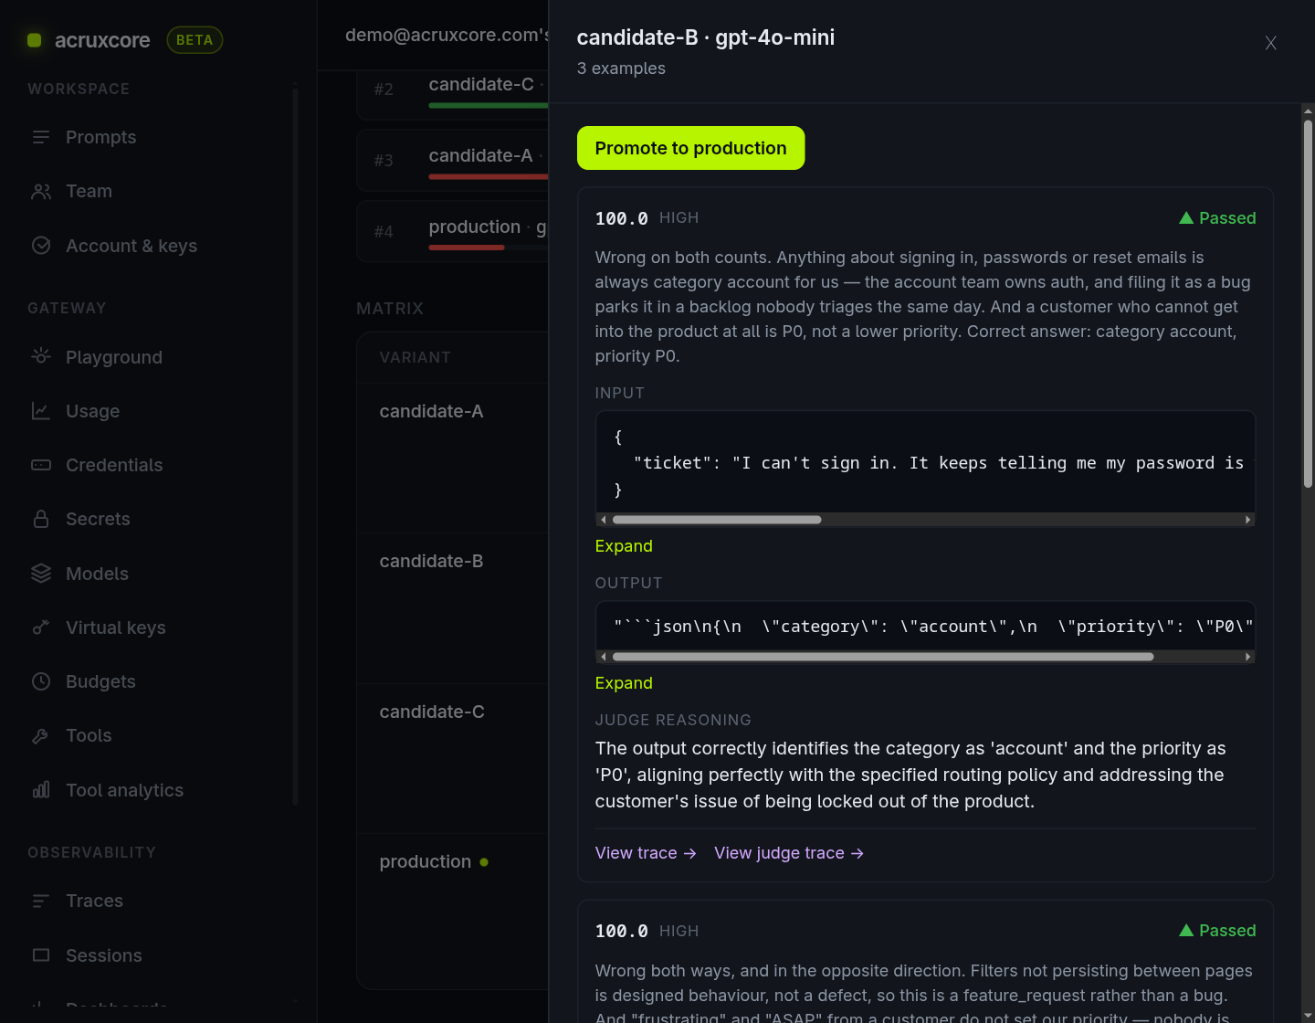Click the first example's Passed status

[1217, 218]
